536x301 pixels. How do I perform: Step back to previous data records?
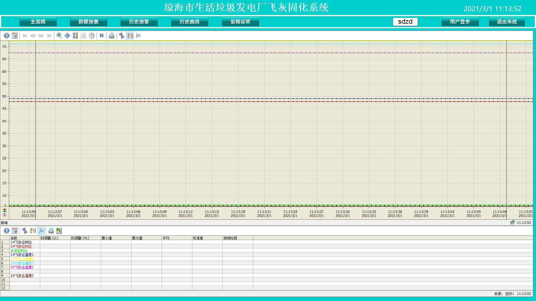coord(33,36)
